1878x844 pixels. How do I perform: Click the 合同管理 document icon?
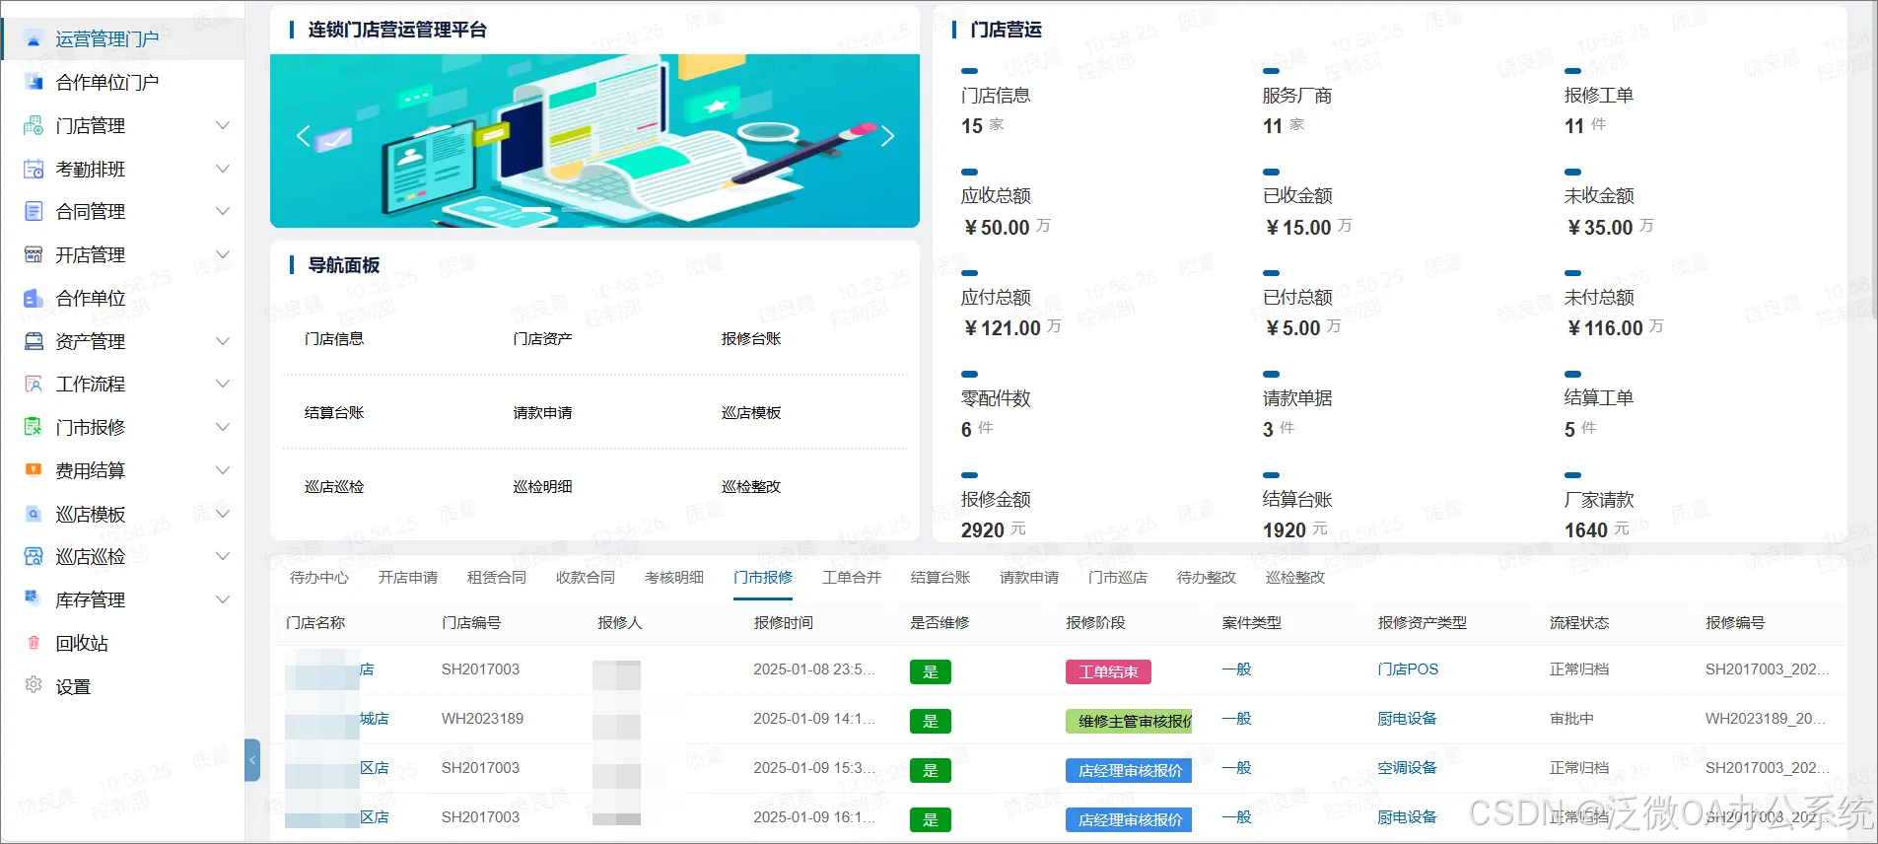[x=34, y=211]
